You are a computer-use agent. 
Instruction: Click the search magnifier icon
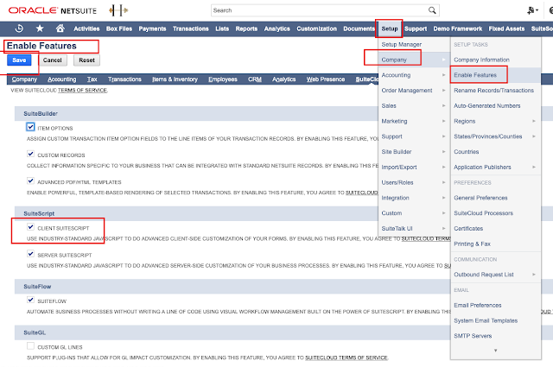click(x=432, y=10)
